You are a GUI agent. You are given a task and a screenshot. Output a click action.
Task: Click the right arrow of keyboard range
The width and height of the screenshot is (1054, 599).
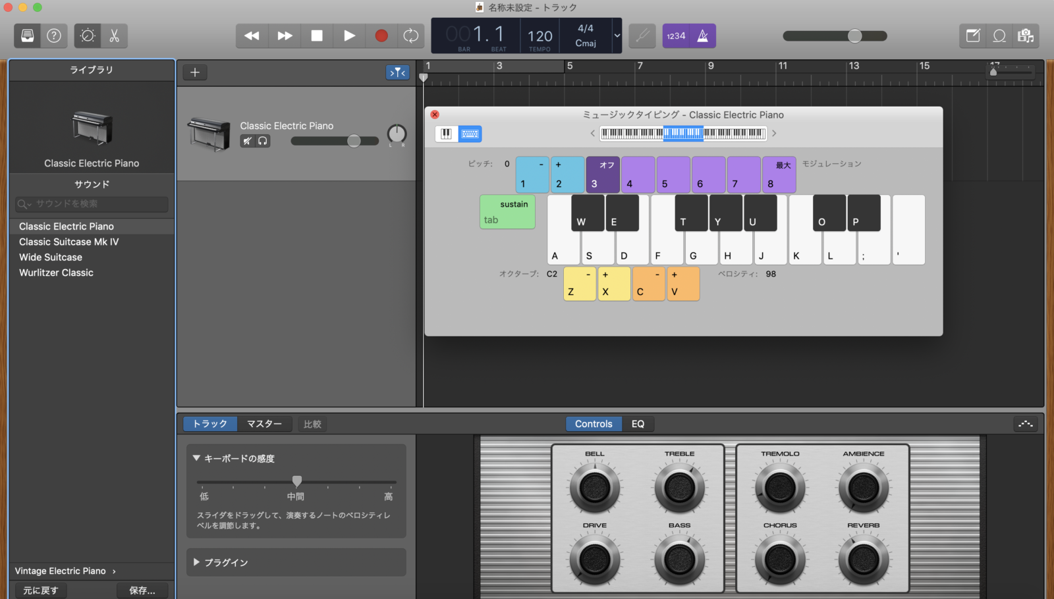point(774,134)
